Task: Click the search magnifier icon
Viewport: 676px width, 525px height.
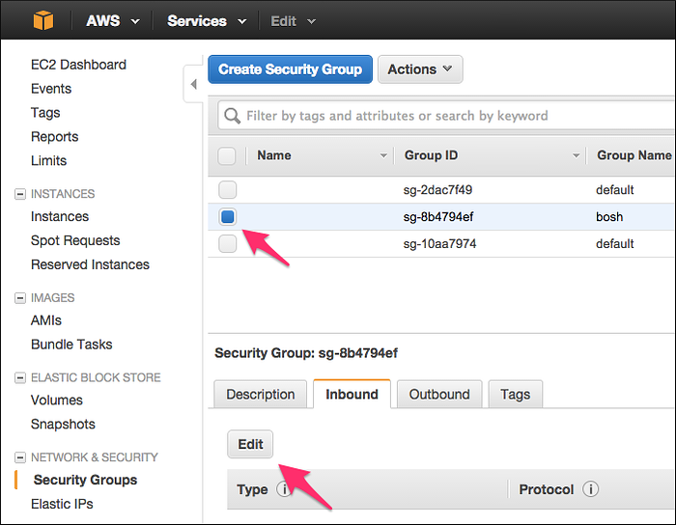Action: 232,116
